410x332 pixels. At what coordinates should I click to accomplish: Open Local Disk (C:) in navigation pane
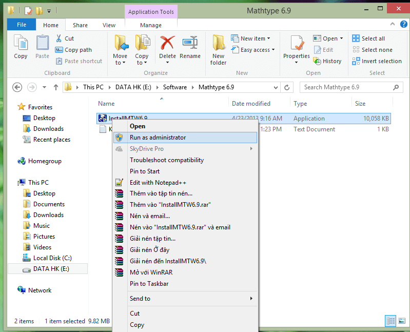tap(48, 258)
